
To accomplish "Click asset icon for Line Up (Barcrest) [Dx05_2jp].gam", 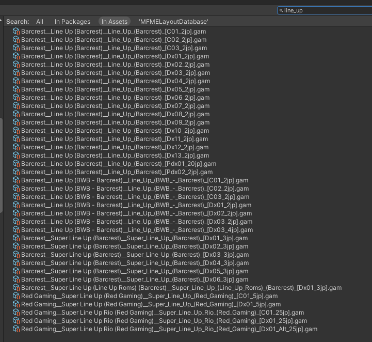I will click(x=16, y=89).
